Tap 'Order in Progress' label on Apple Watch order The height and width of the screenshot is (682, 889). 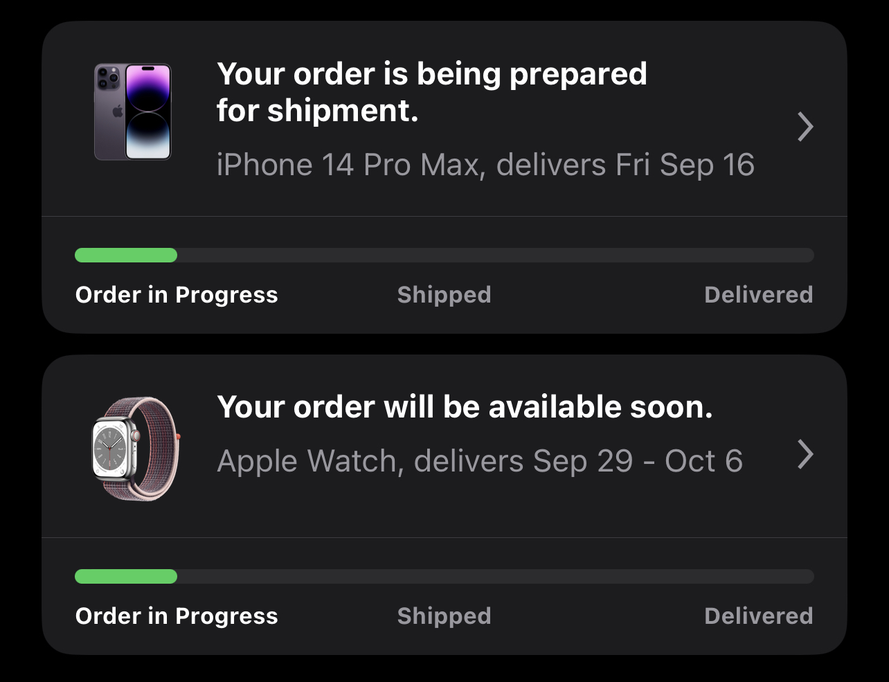(x=177, y=616)
